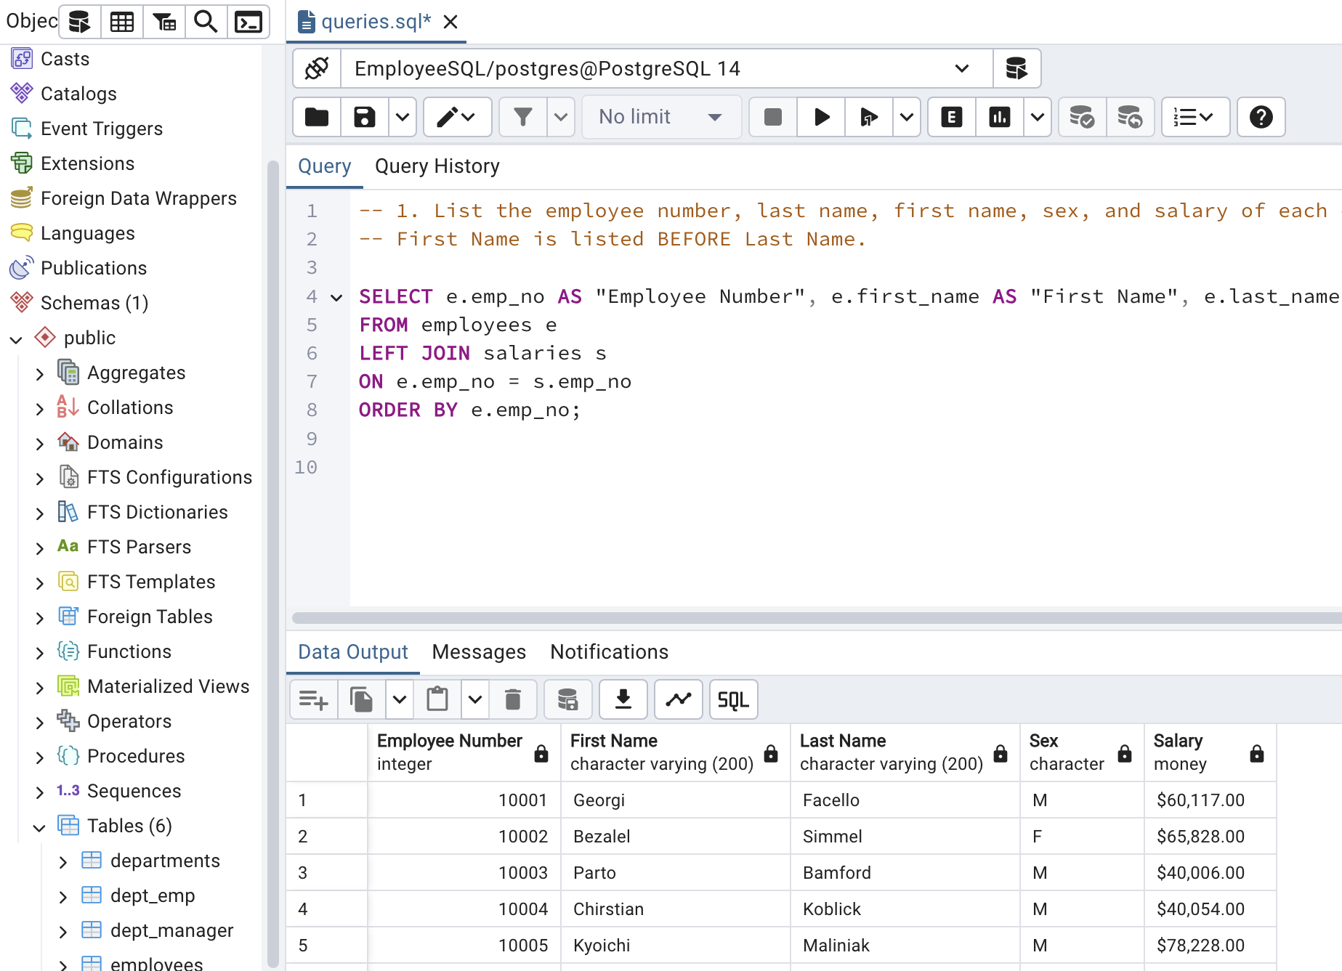This screenshot has height=971, width=1342.
Task: Close the queries.sql tab
Action: (450, 22)
